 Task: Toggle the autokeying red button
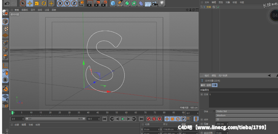click(154, 119)
